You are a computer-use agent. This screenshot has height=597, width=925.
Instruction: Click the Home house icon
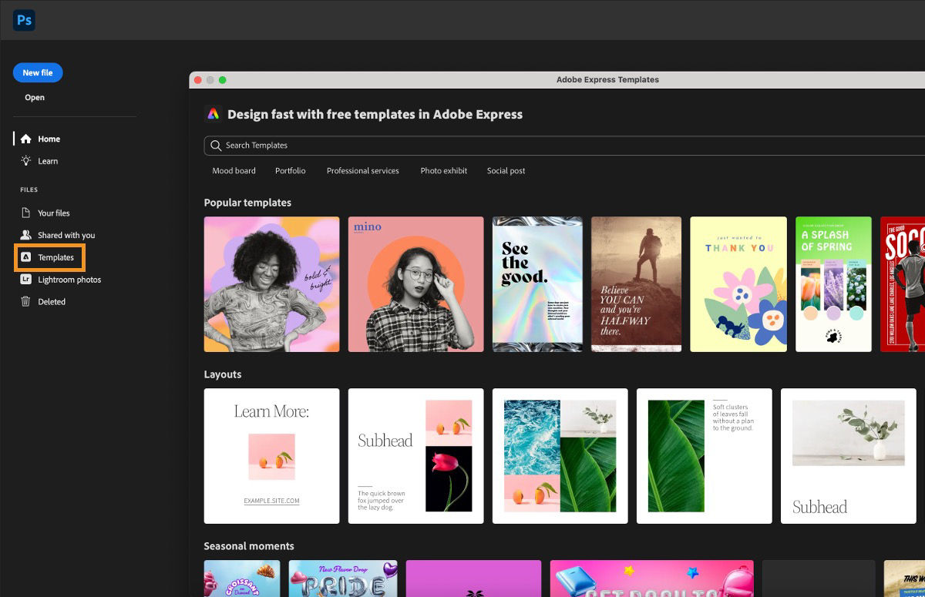[x=27, y=139]
